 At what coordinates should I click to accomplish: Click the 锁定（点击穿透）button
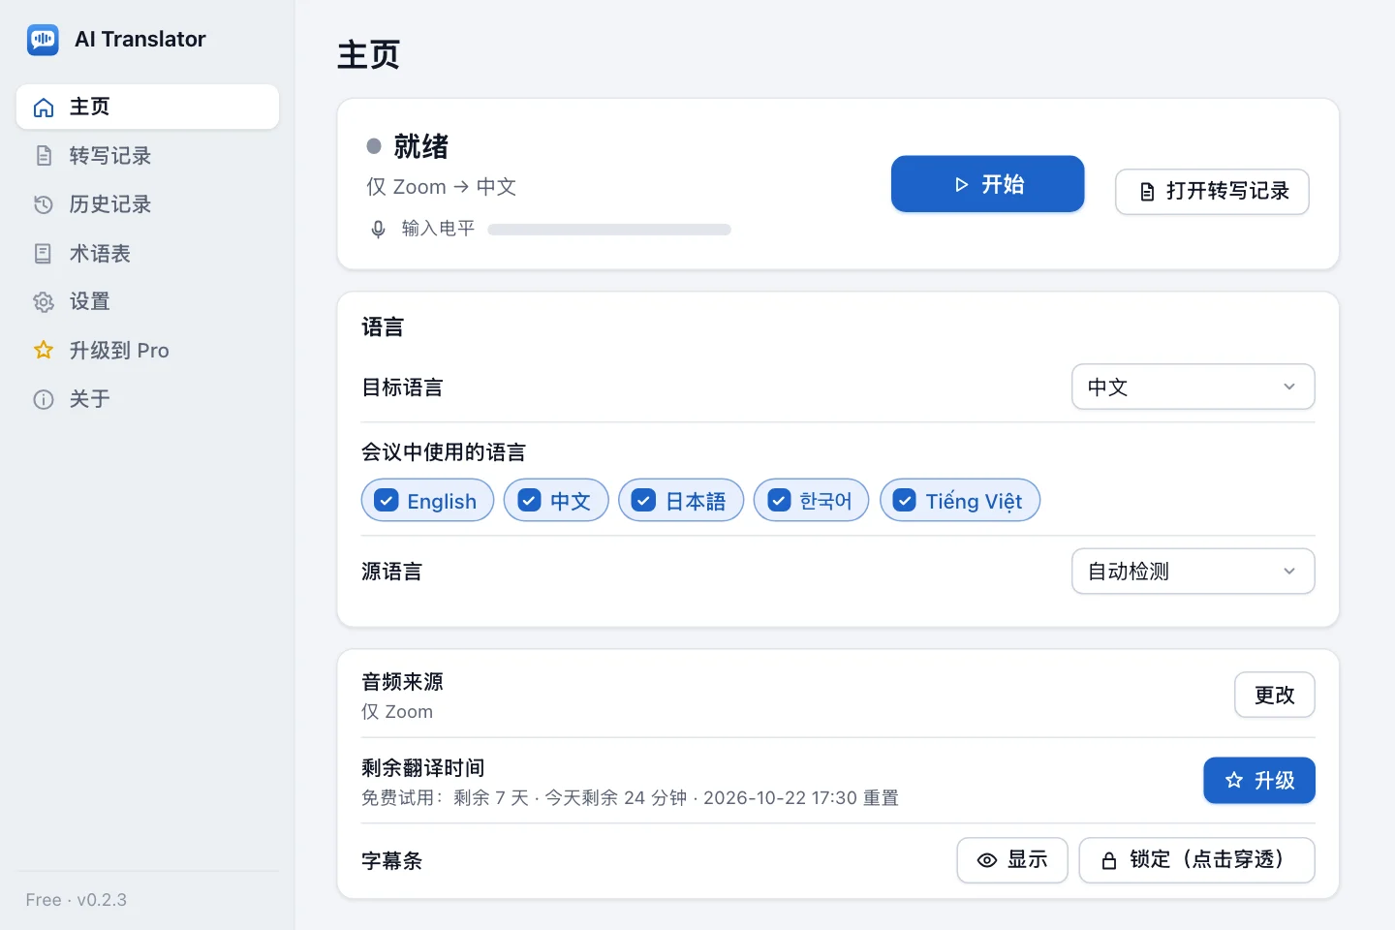(1196, 860)
